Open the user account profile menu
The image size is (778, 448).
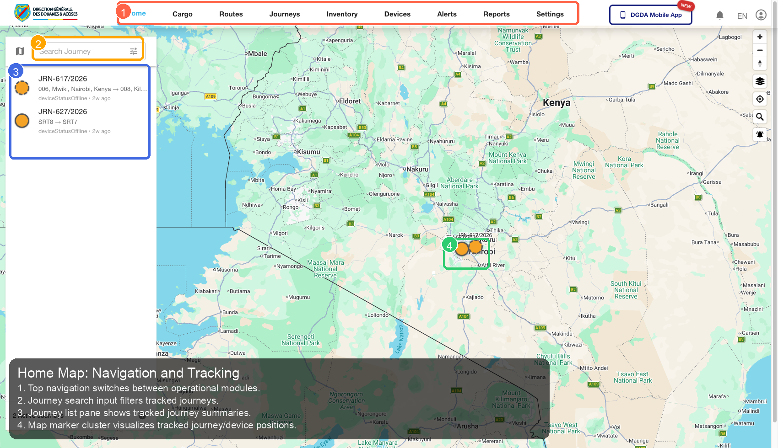(x=761, y=15)
